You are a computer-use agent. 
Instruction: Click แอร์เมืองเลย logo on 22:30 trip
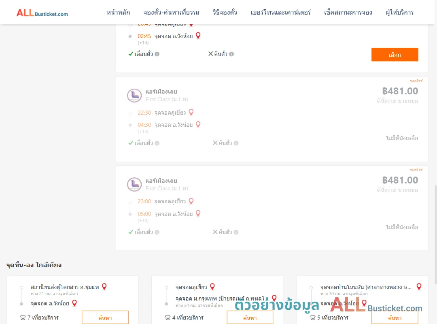point(134,96)
